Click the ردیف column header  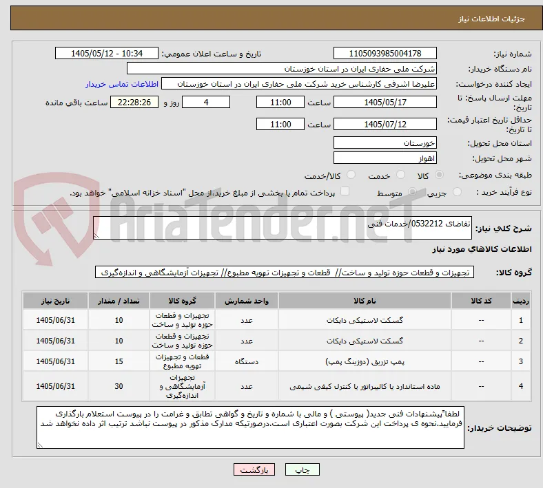click(x=521, y=301)
